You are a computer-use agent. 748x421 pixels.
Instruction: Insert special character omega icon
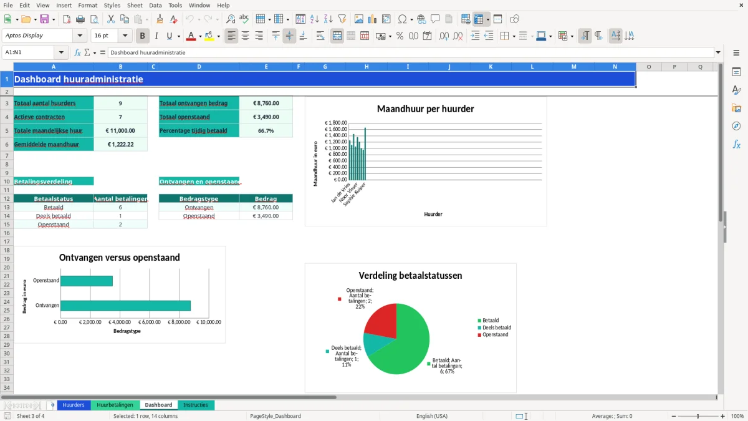(x=402, y=19)
